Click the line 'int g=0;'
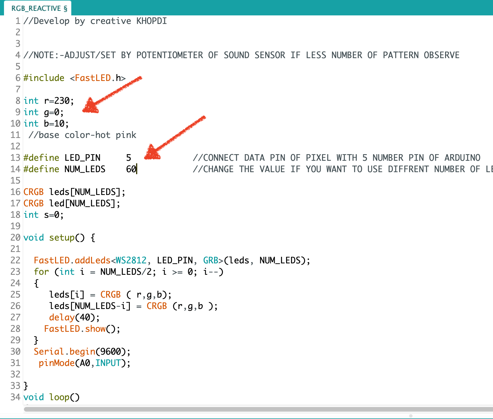 pyautogui.click(x=43, y=112)
